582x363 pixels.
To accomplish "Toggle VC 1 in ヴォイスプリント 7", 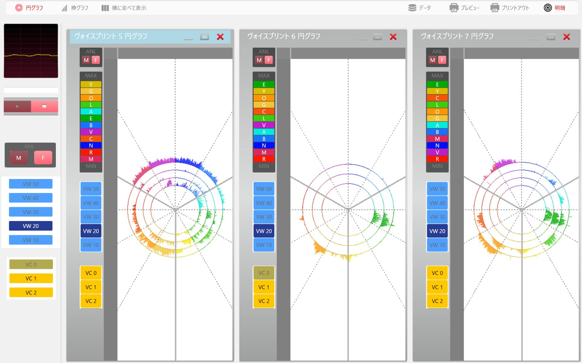I will click(x=437, y=287).
